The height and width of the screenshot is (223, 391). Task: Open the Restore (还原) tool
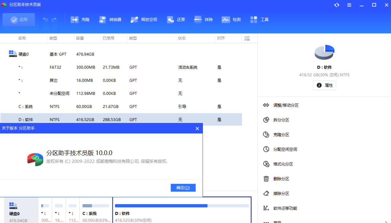coord(176,20)
